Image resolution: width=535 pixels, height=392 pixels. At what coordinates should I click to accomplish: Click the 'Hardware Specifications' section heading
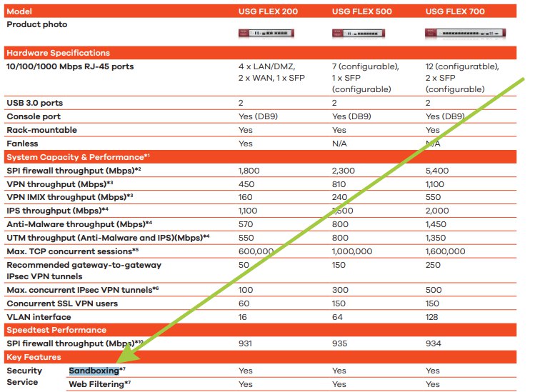pos(59,53)
